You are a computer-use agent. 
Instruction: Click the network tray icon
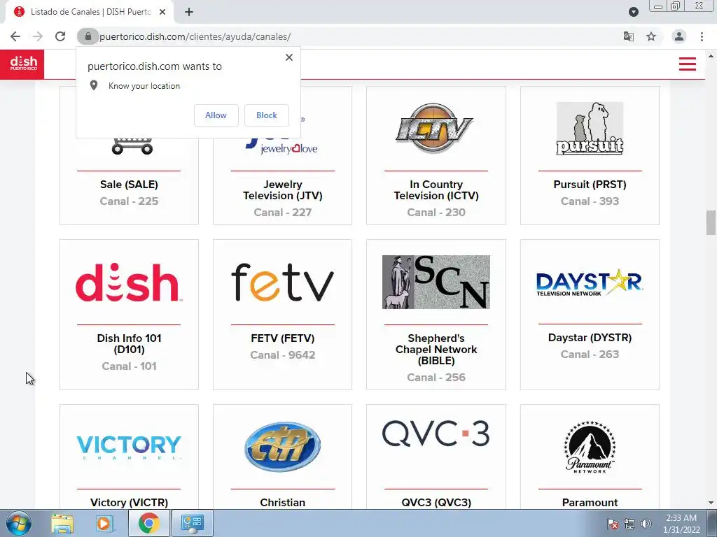pos(629,524)
